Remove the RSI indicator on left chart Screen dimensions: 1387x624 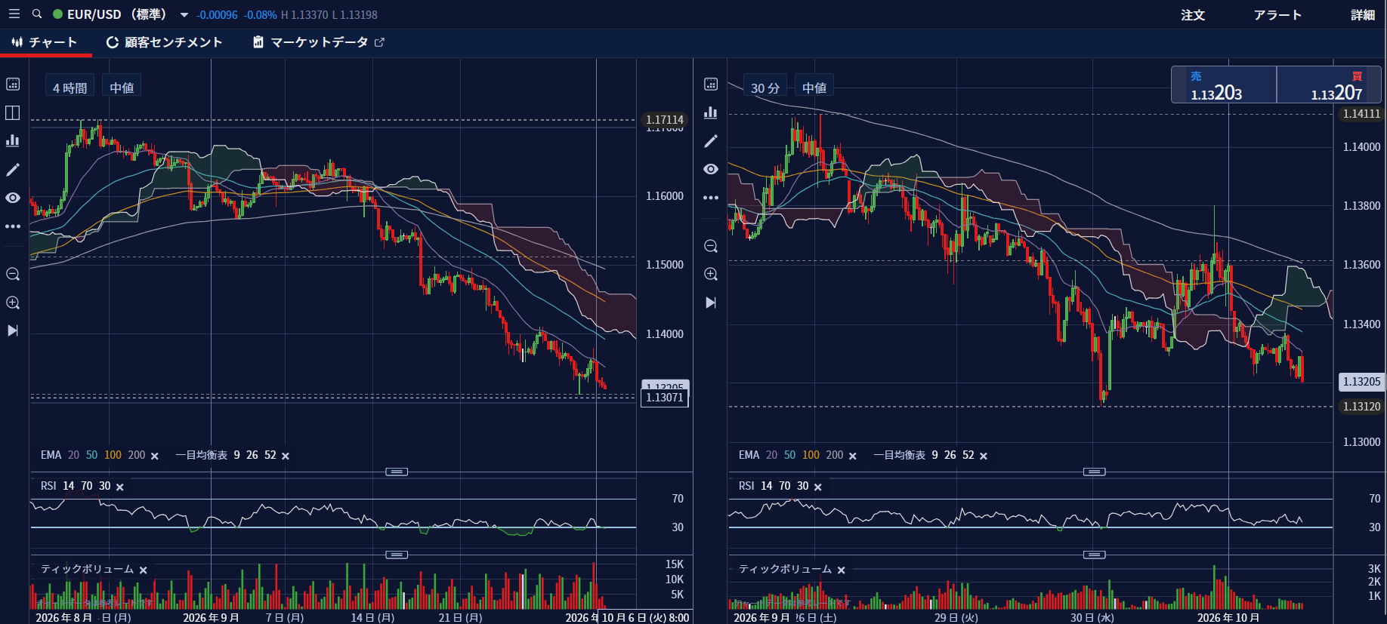pos(120,487)
